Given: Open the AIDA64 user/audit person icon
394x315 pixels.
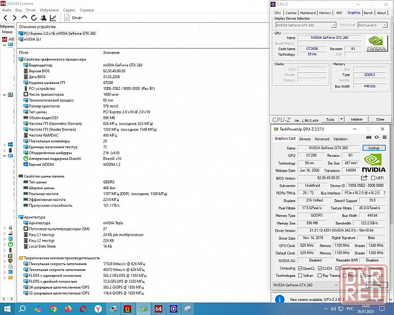Looking at the screenshot, I should [44, 18].
